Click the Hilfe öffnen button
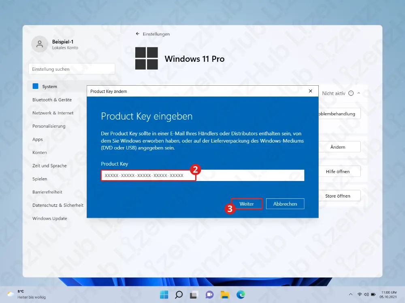Viewport: 405px width, 303px height. [x=338, y=171]
